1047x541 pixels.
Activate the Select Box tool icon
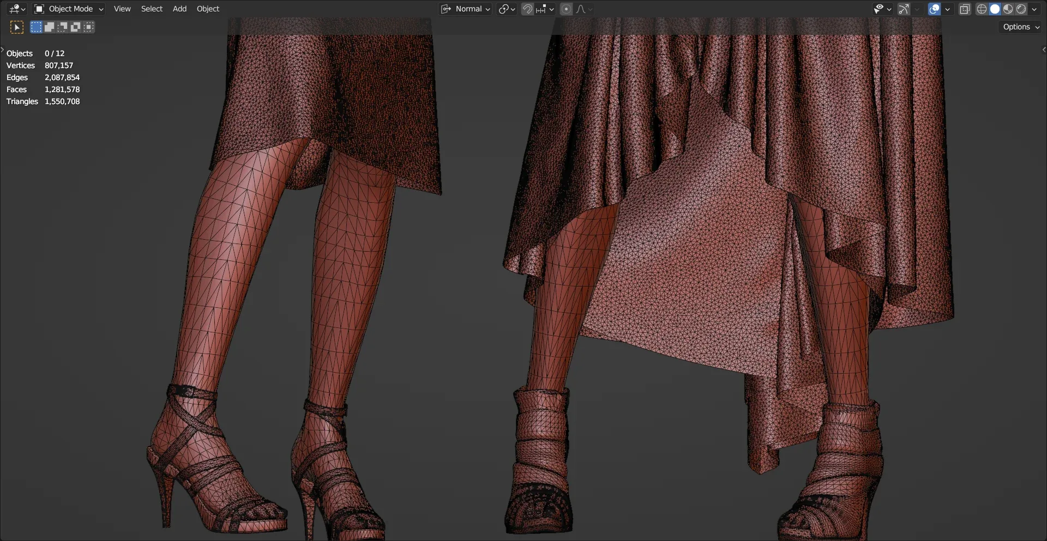tap(17, 27)
